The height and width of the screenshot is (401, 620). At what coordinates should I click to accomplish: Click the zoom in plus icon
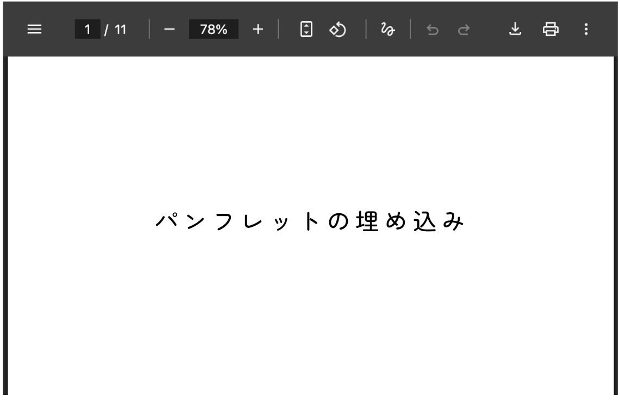coord(258,29)
